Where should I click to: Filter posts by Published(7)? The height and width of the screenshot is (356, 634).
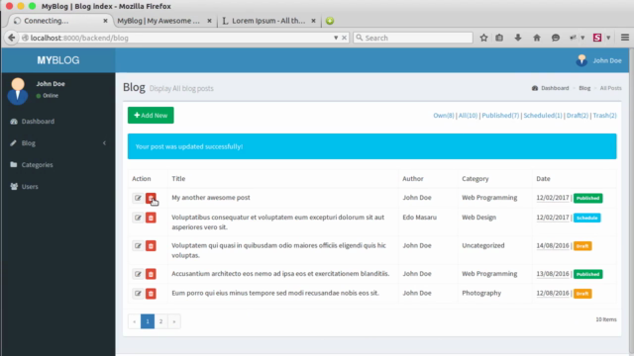coord(500,116)
